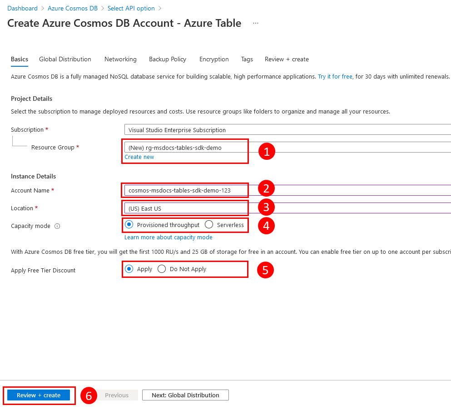Click the Instance Details heading
This screenshot has width=451, height=410.
tap(33, 176)
